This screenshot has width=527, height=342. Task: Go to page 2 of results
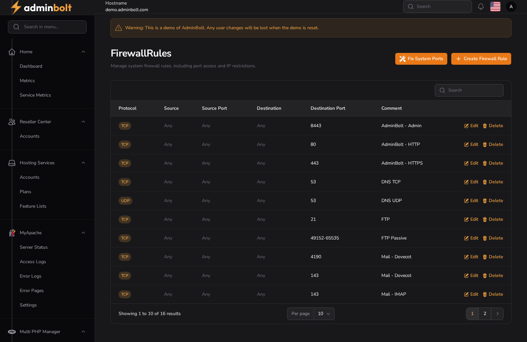[x=485, y=314]
